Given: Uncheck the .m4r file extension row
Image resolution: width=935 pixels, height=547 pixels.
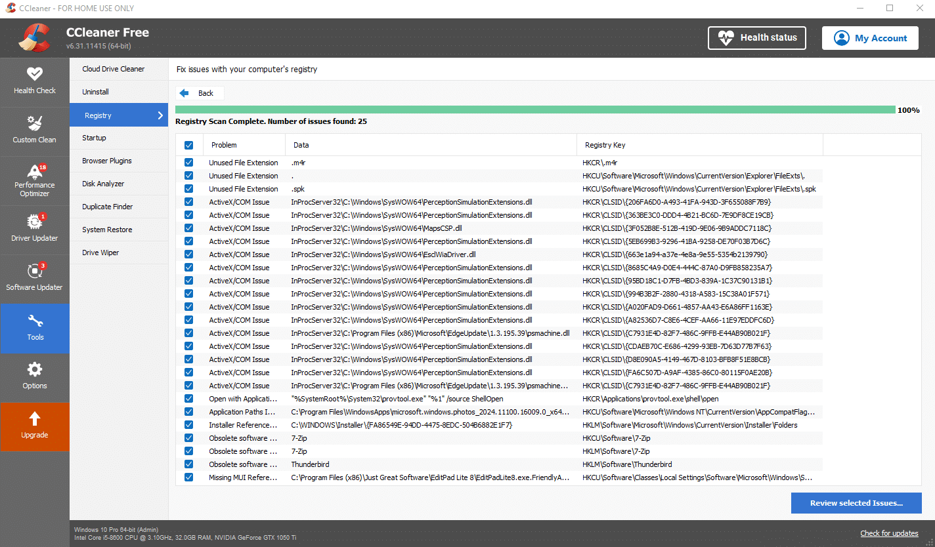Looking at the screenshot, I should click(x=189, y=163).
